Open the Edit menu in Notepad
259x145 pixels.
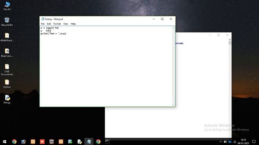[x=49, y=24]
